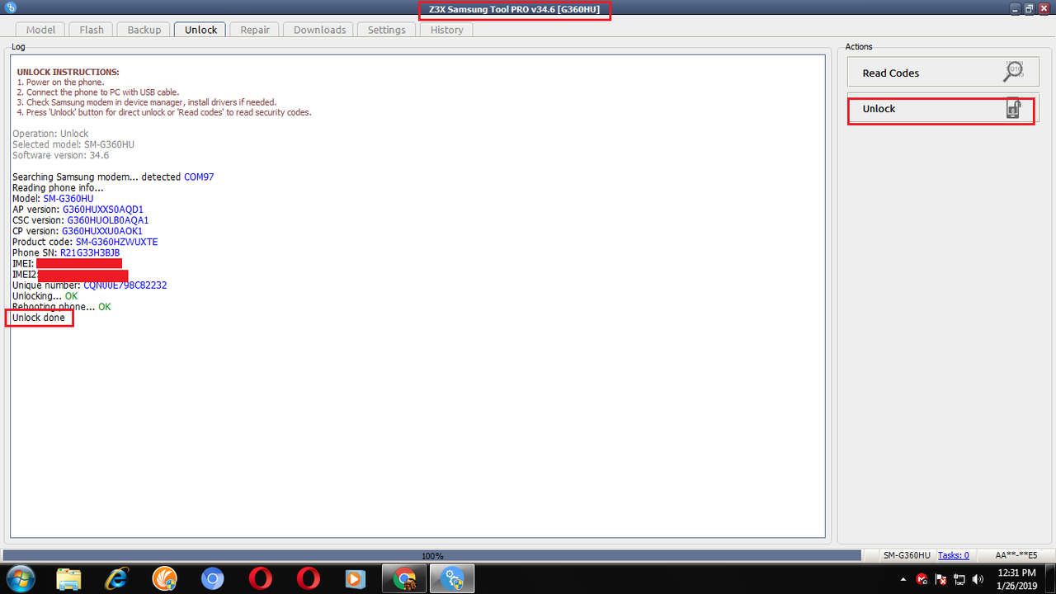Launch the media player taskbar icon
This screenshot has height=594, width=1056.
coord(355,578)
